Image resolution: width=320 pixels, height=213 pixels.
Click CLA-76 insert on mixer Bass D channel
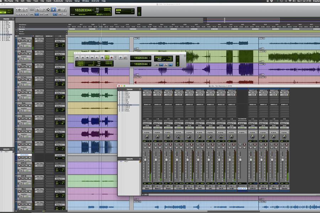tap(158, 95)
